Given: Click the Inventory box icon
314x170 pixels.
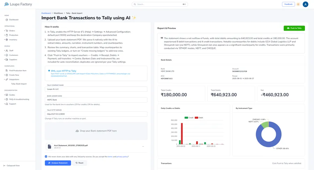Looking at the screenshot, I should (x=7, y=40).
